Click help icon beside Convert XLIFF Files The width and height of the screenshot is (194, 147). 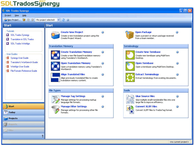(x=177, y=107)
